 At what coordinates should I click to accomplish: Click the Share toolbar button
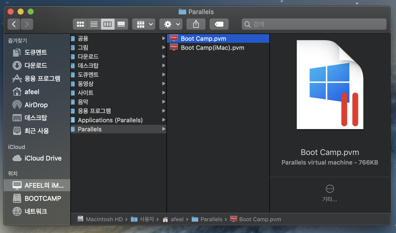[196, 24]
